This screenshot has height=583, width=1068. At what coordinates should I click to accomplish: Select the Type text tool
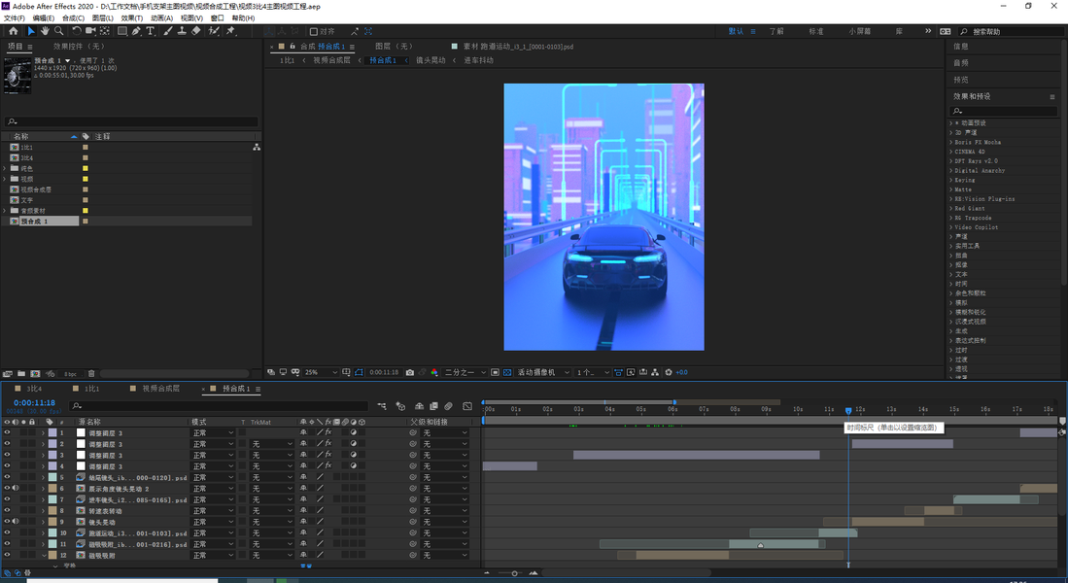[x=151, y=31]
